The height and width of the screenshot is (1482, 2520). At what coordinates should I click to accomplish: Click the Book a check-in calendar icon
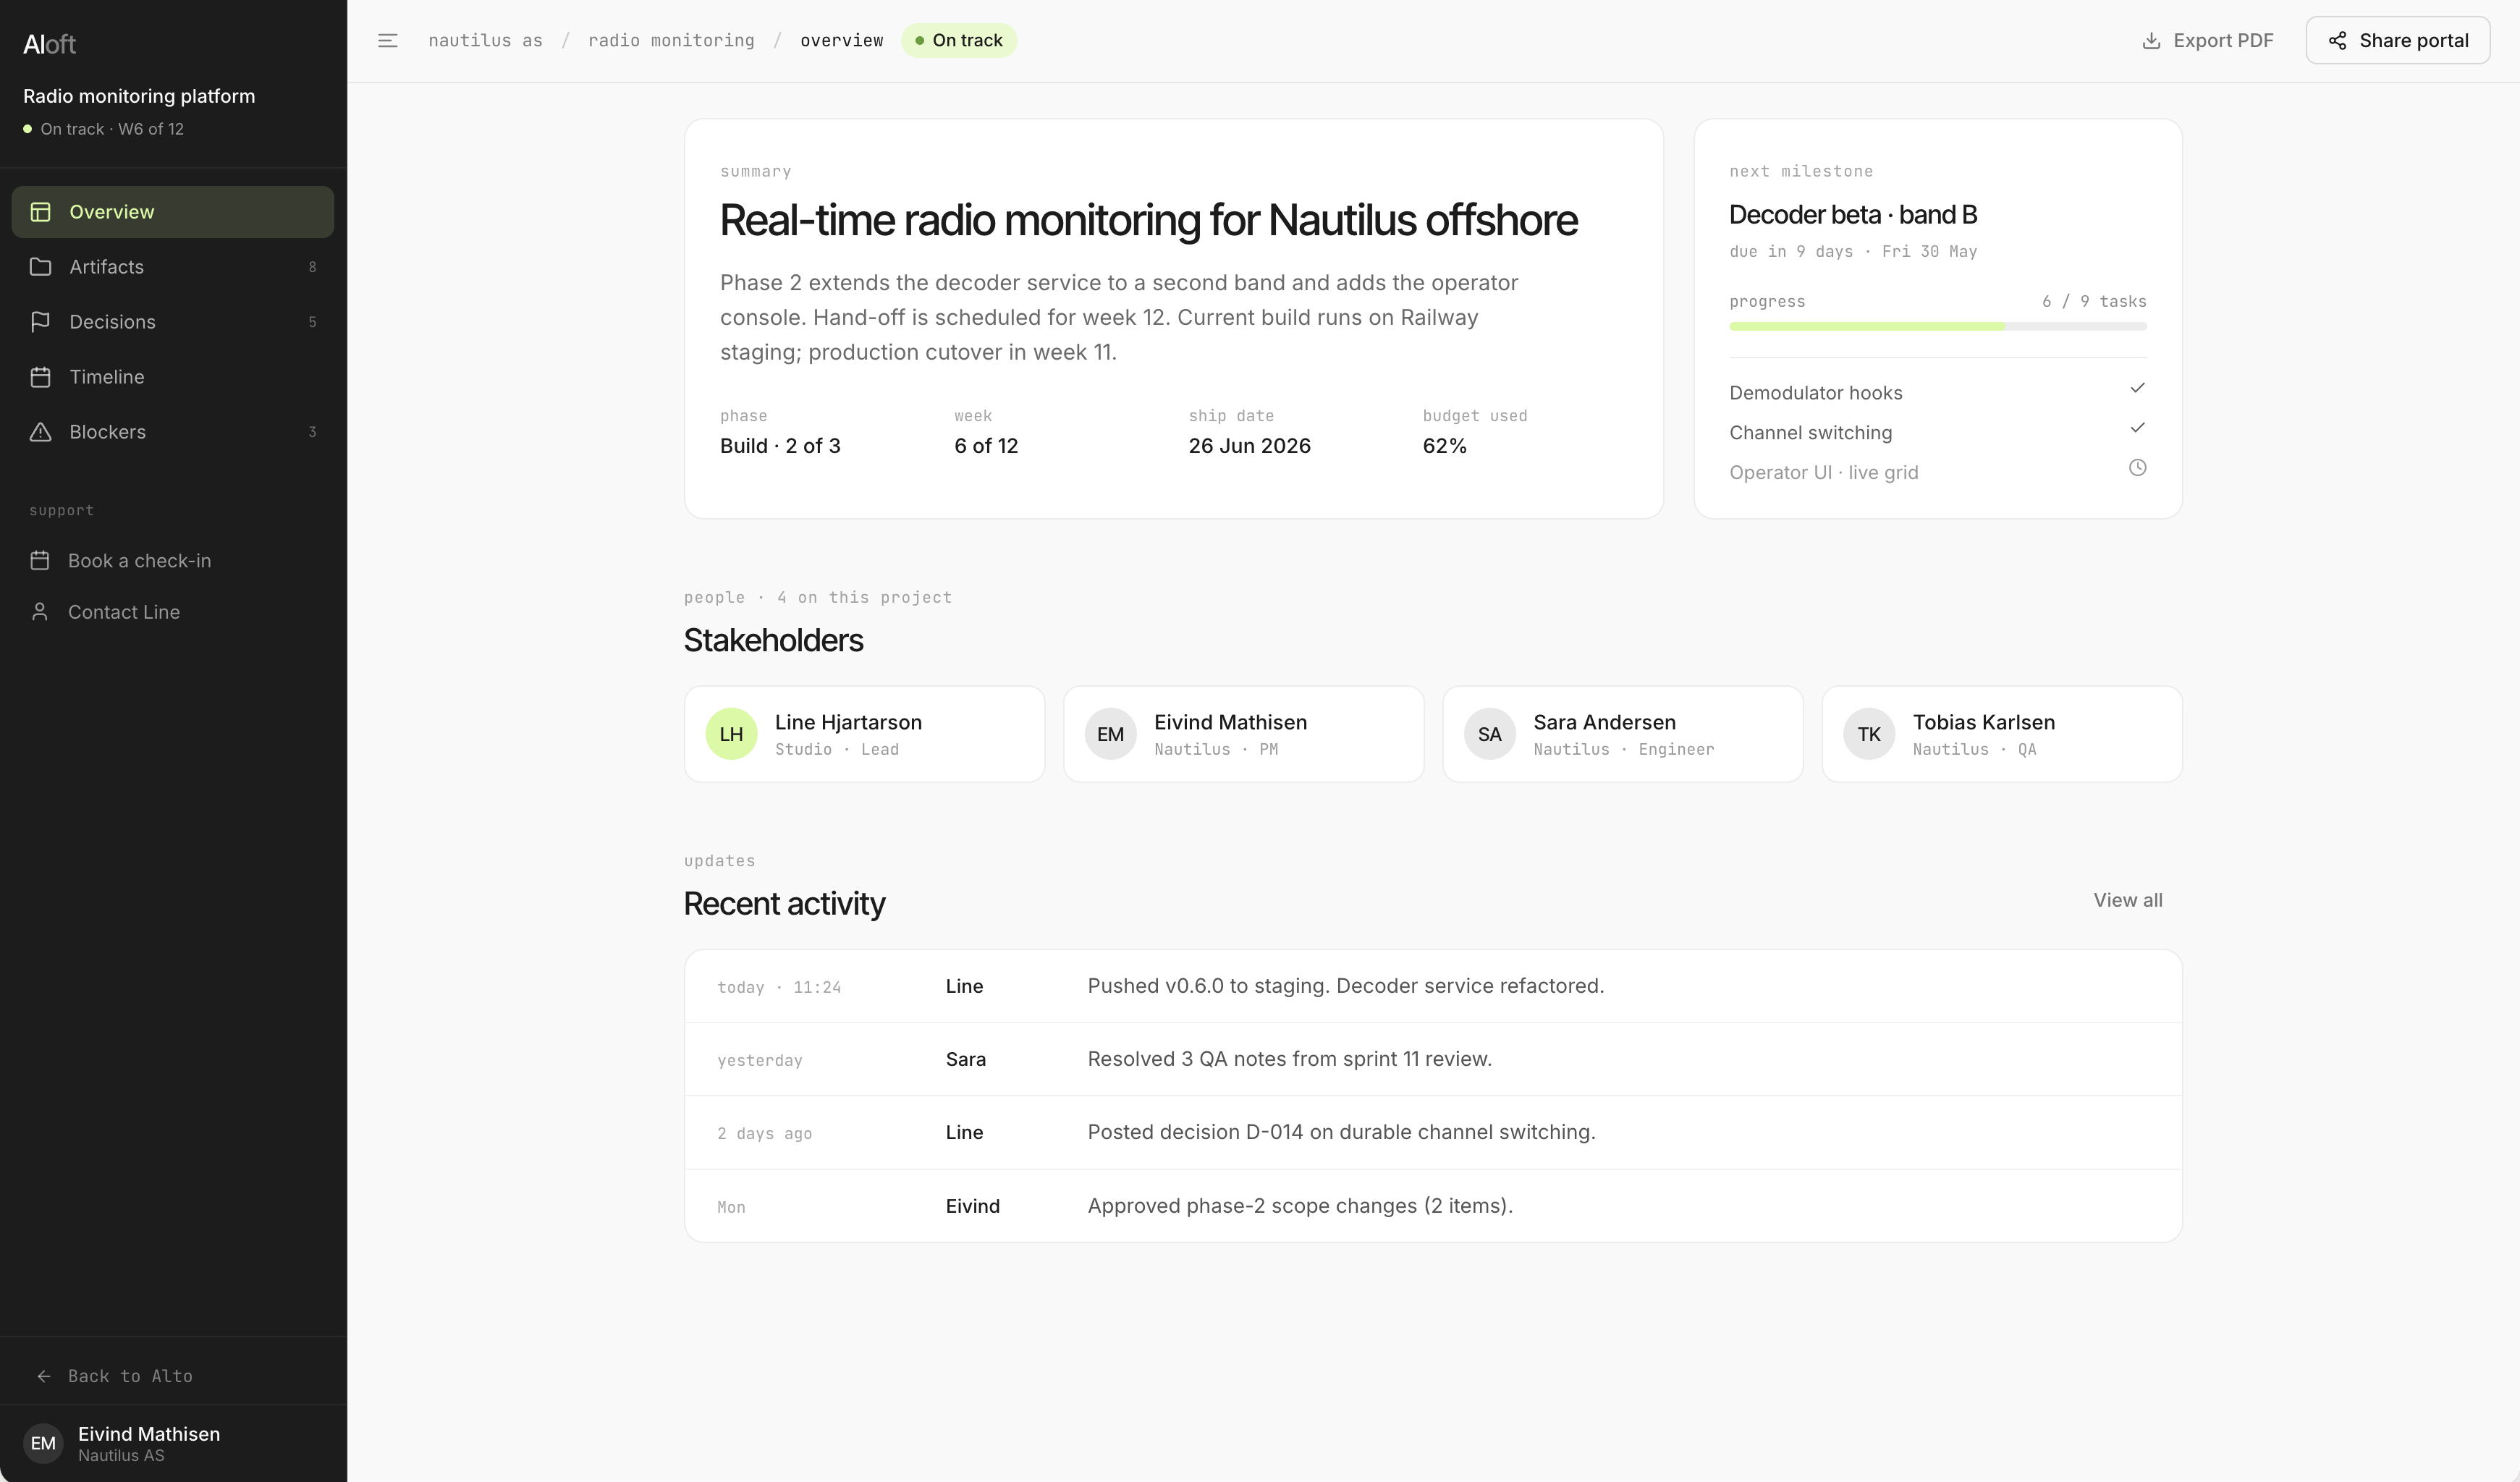pyautogui.click(x=40, y=561)
